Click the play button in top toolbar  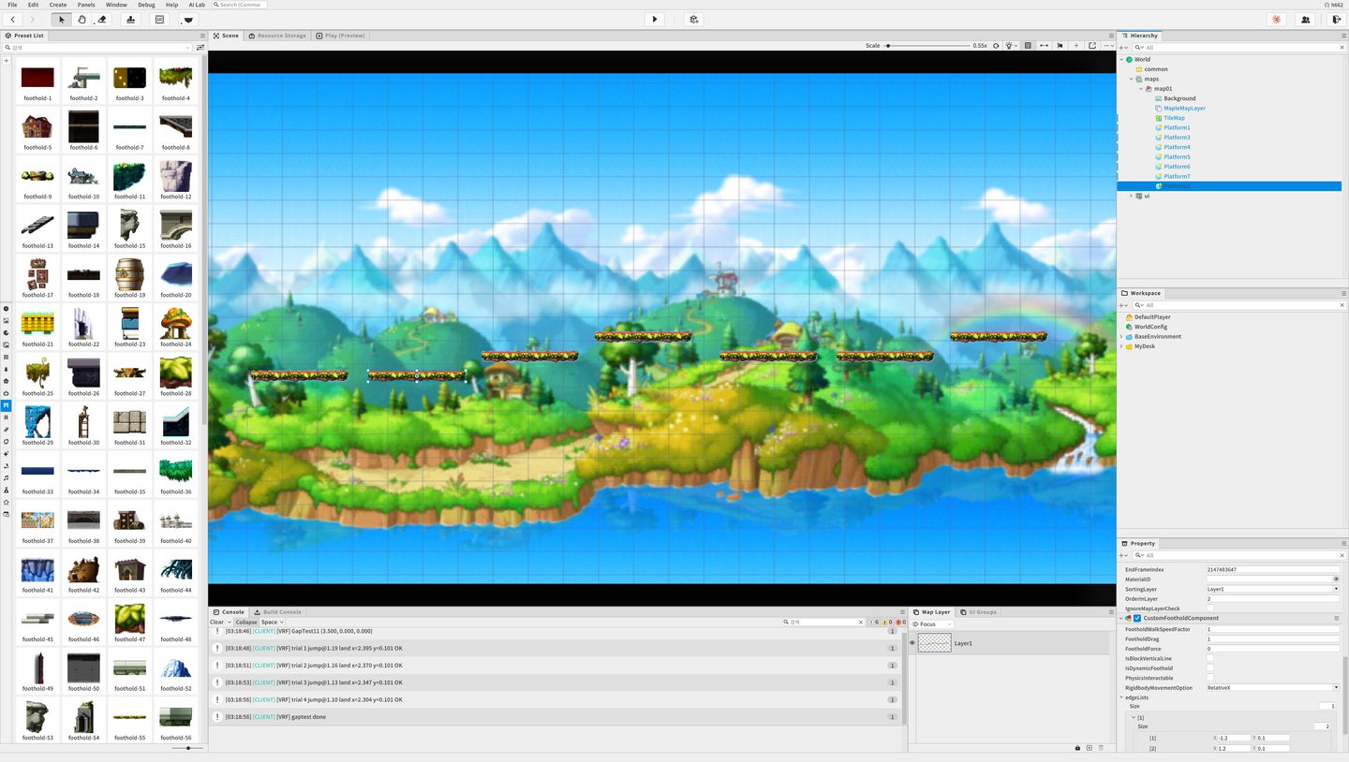[x=655, y=19]
